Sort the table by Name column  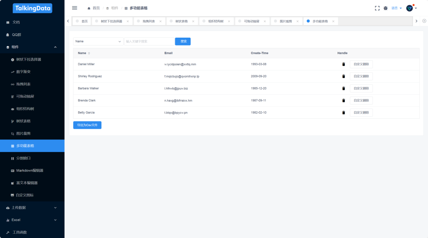(x=89, y=53)
